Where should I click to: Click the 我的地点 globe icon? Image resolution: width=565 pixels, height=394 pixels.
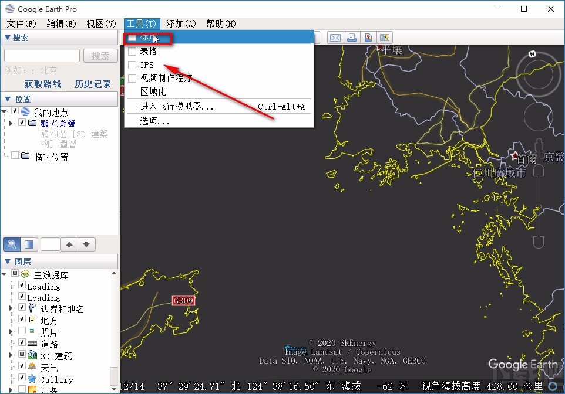(25, 111)
